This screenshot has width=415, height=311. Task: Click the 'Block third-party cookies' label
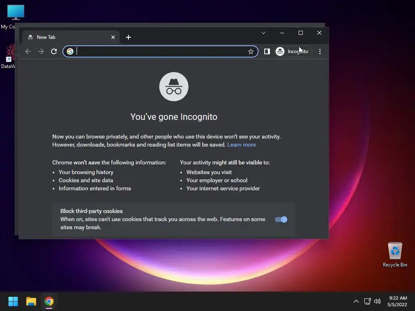[91, 211]
